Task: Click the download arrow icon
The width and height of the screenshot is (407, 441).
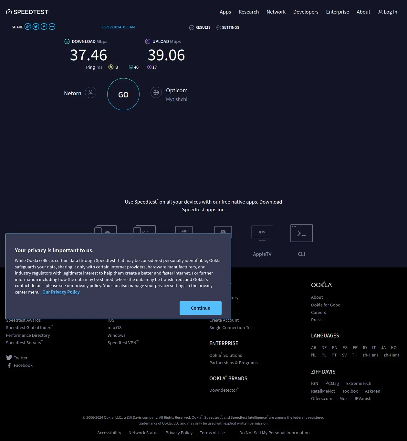Action: 67,41
